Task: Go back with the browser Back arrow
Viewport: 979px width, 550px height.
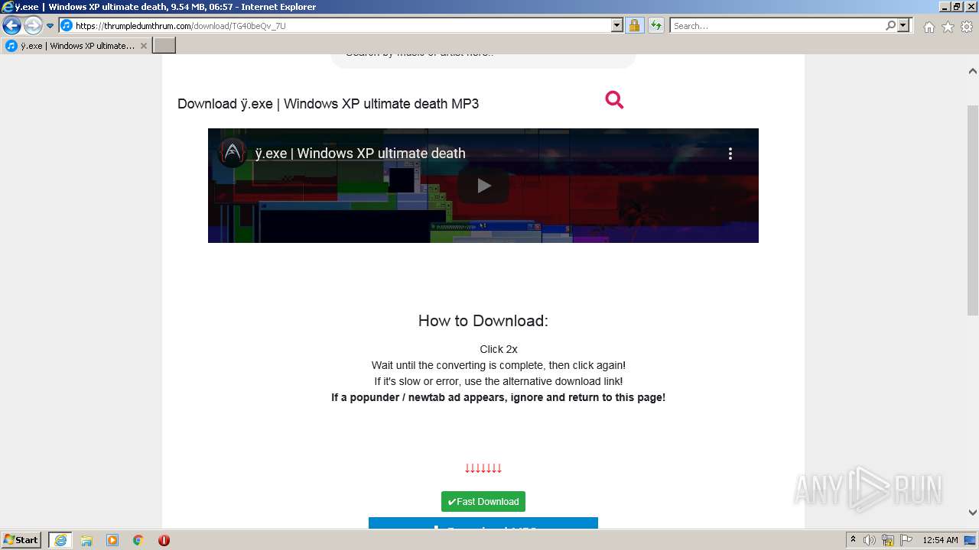Action: [11, 26]
